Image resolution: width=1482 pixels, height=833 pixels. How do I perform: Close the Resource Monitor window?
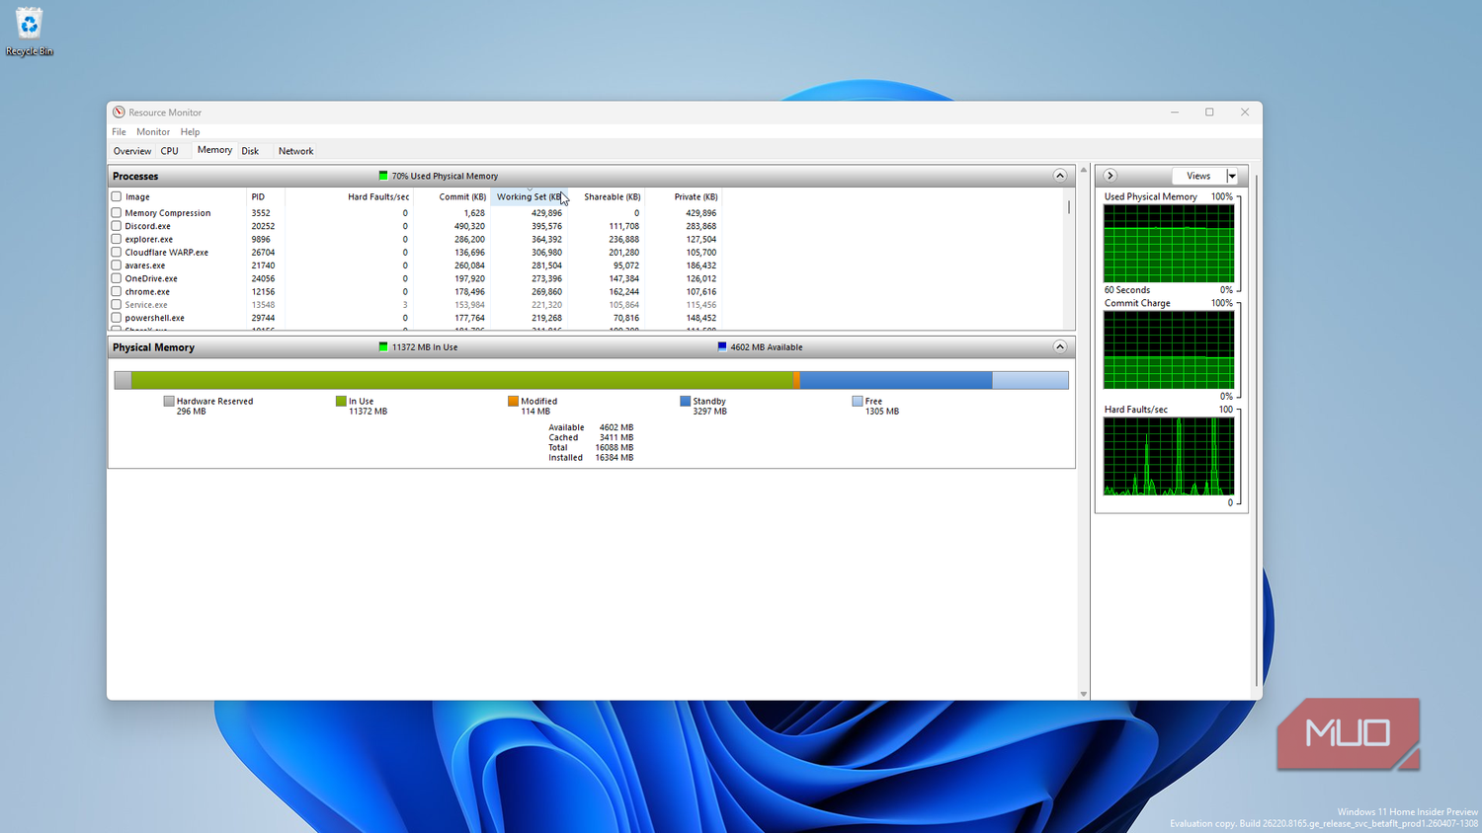[x=1245, y=113]
